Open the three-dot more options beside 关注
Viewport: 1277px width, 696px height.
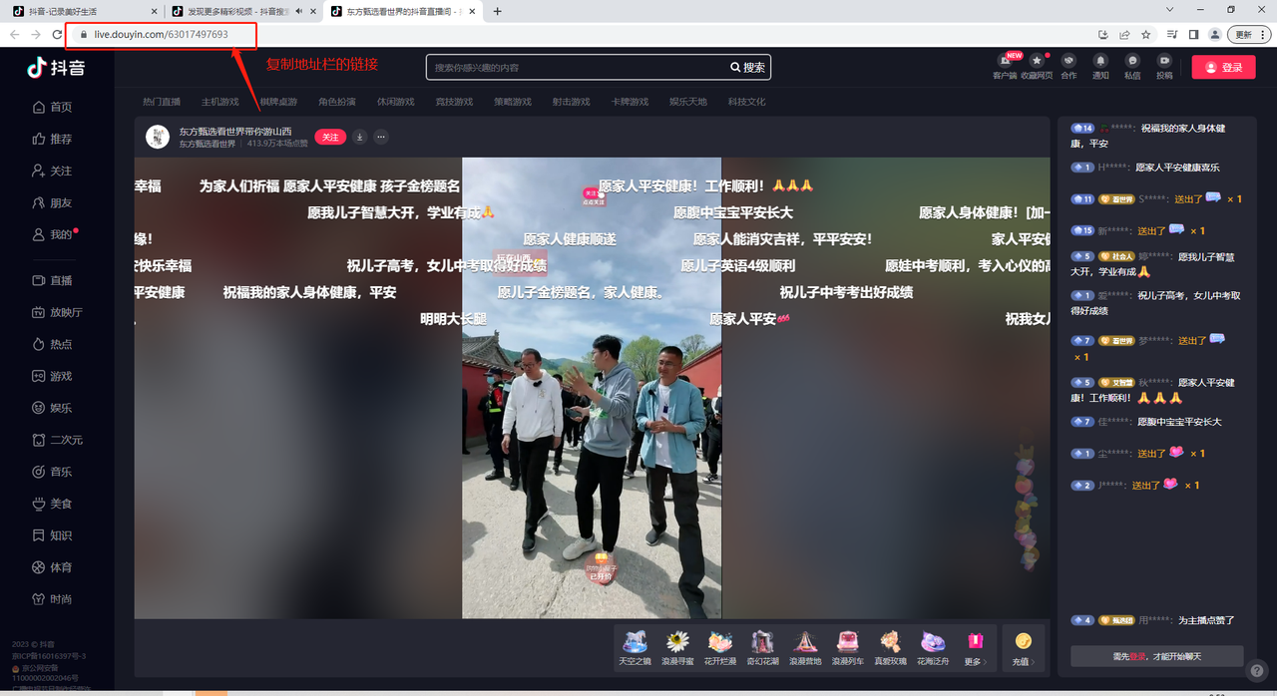[381, 137]
